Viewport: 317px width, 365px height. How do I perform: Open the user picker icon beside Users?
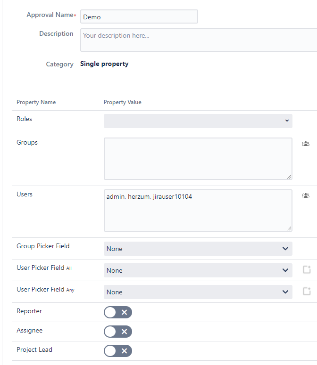click(306, 195)
